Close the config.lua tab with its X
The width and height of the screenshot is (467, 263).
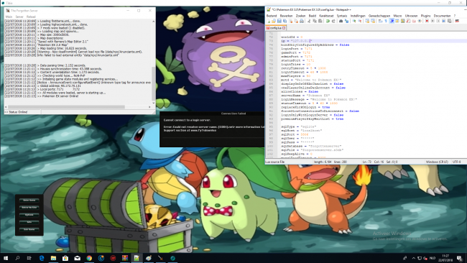coord(284,28)
